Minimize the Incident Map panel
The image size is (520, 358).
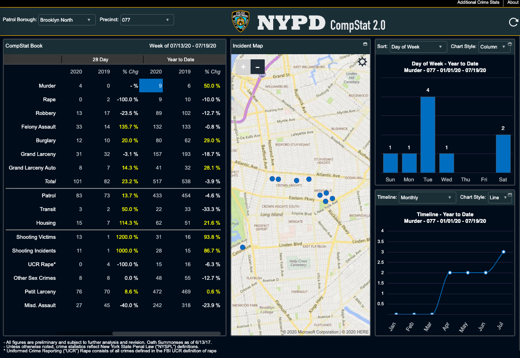coord(365,44)
